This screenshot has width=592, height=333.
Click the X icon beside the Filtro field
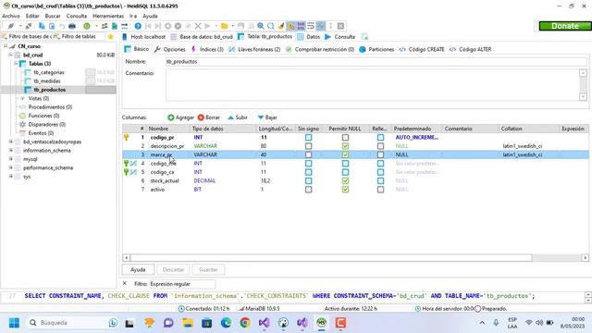click(x=125, y=283)
